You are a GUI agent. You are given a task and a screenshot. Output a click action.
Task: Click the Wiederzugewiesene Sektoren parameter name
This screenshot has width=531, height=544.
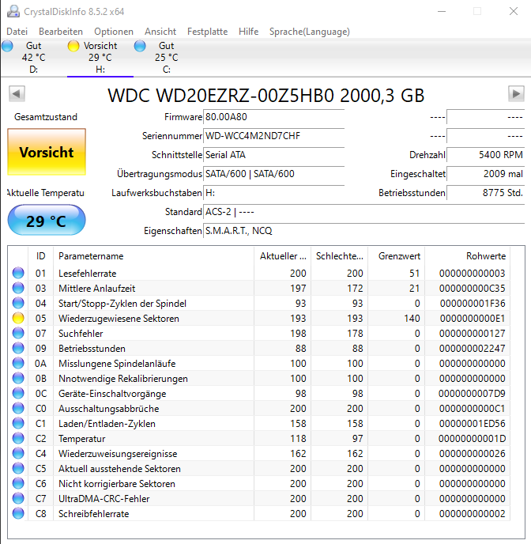click(119, 319)
